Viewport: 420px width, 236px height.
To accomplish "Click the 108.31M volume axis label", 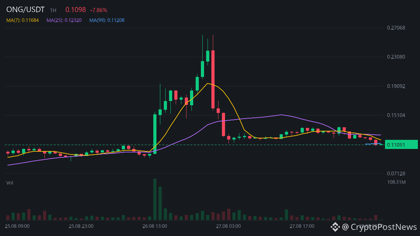I will coord(396,182).
